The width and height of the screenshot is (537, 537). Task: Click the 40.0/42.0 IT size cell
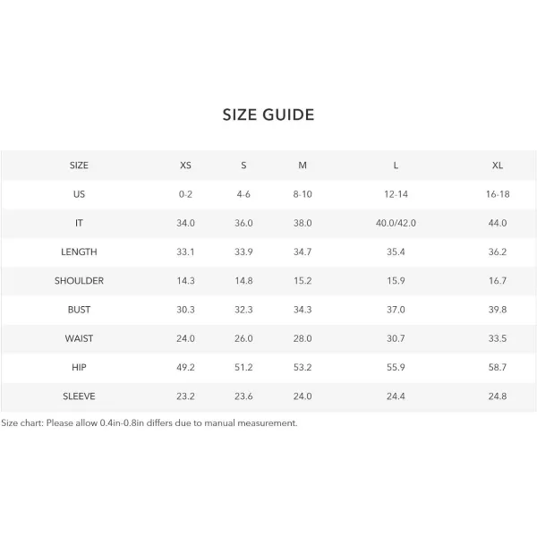[x=396, y=223]
